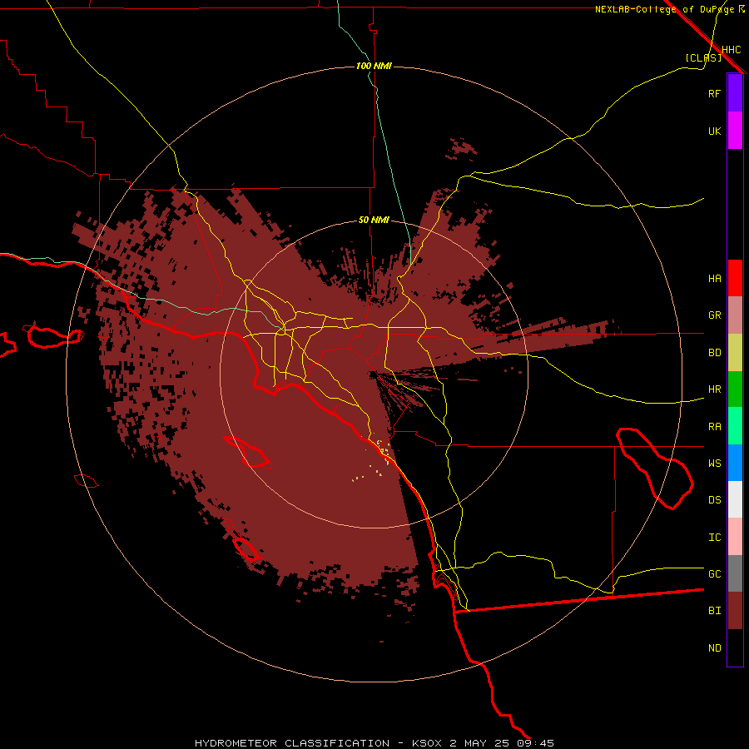Click the HA red legend swatch
Image resolution: width=749 pixels, height=749 pixels.
[x=735, y=278]
